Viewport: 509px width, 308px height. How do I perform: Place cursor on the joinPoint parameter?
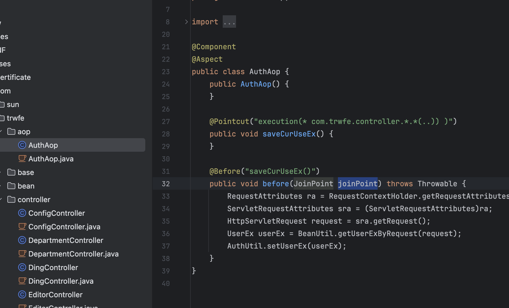click(357, 184)
